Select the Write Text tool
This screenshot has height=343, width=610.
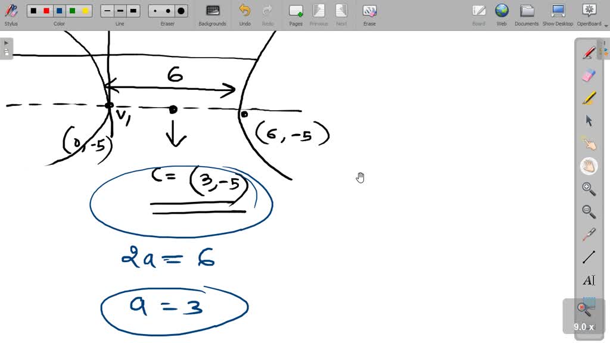coord(589,280)
